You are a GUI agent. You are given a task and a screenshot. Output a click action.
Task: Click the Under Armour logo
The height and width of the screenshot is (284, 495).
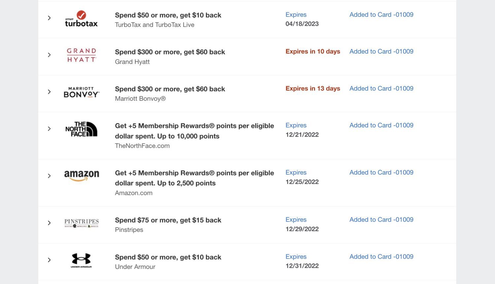pos(81,260)
